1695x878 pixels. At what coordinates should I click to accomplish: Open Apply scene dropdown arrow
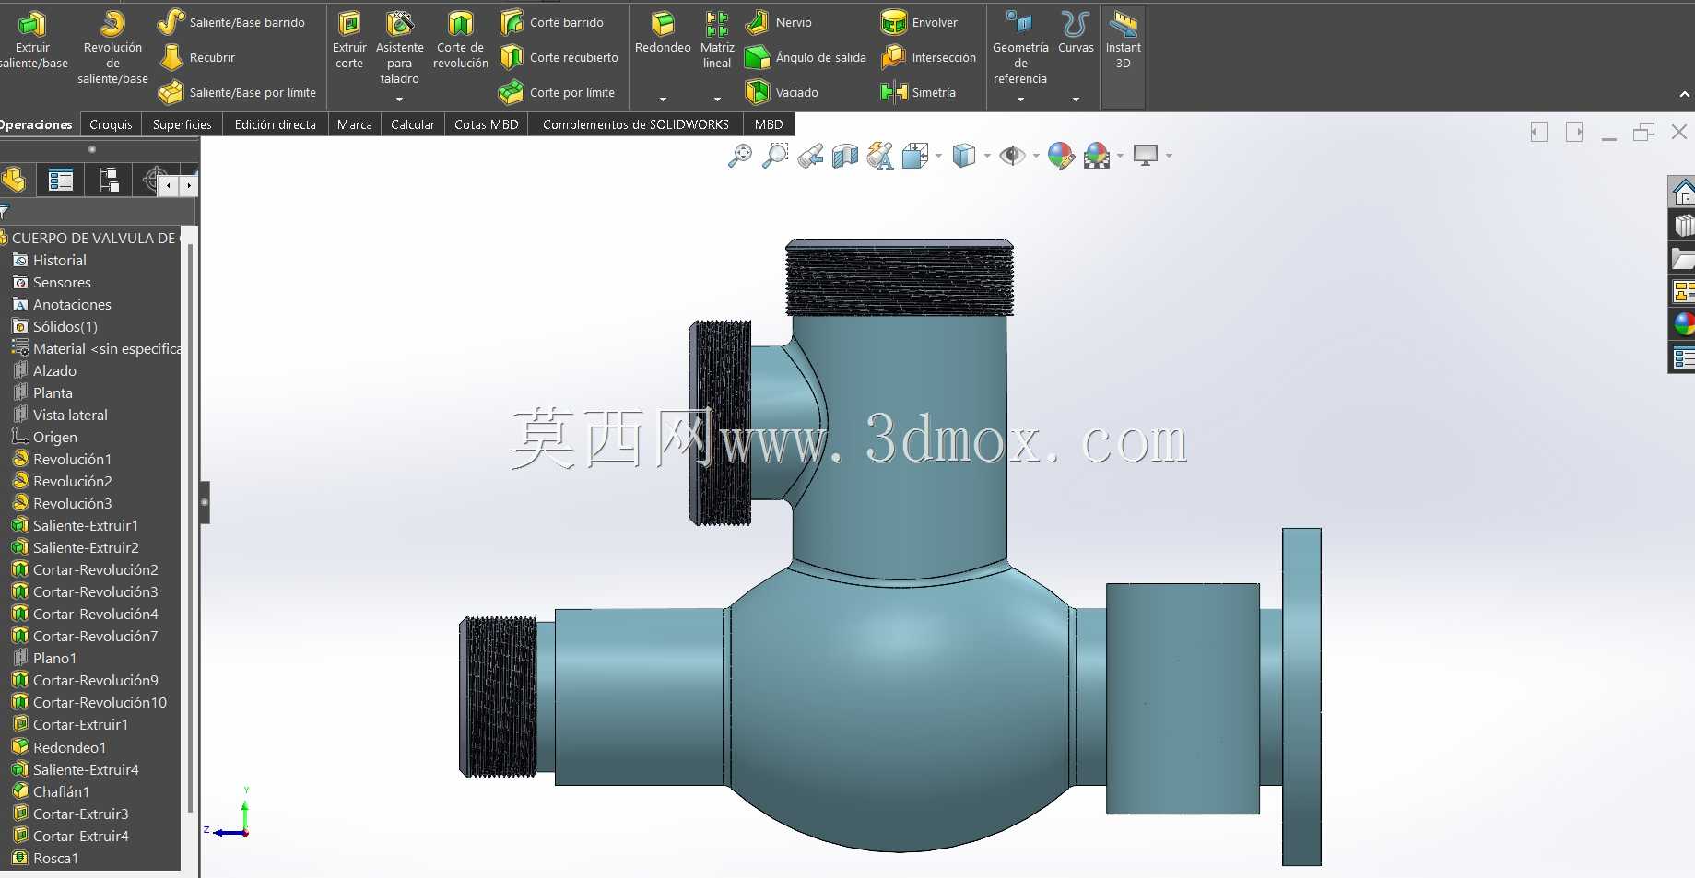[1121, 156]
